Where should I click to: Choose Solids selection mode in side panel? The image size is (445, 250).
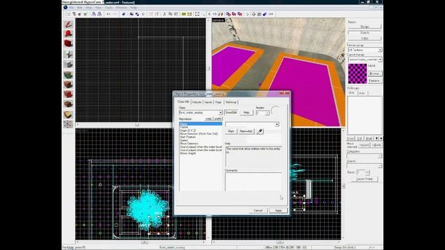364,38
